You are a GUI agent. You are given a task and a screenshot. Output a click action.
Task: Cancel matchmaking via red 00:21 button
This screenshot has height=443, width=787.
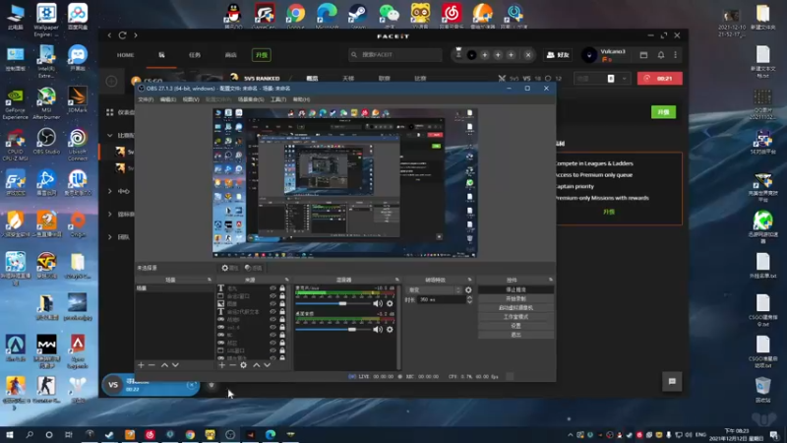[659, 79]
